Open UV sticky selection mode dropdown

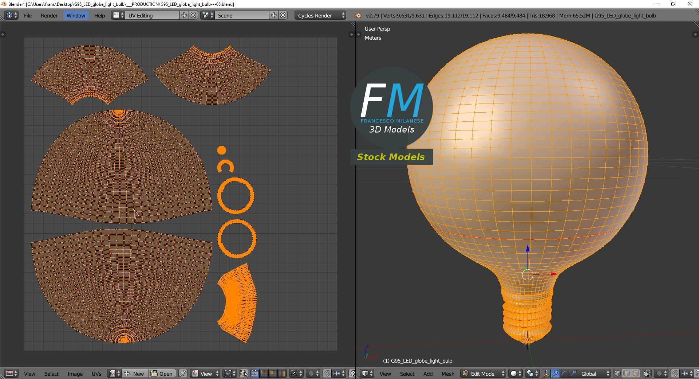pyautogui.click(x=296, y=374)
